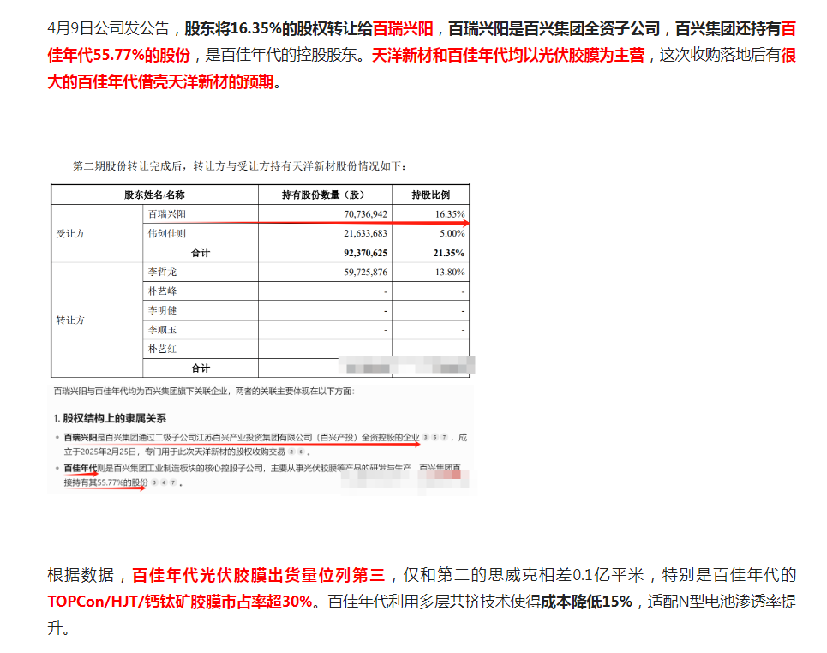Click citation marker 4 after 55.77%的股份
Viewport: 827px width, 653px height.
[x=164, y=482]
